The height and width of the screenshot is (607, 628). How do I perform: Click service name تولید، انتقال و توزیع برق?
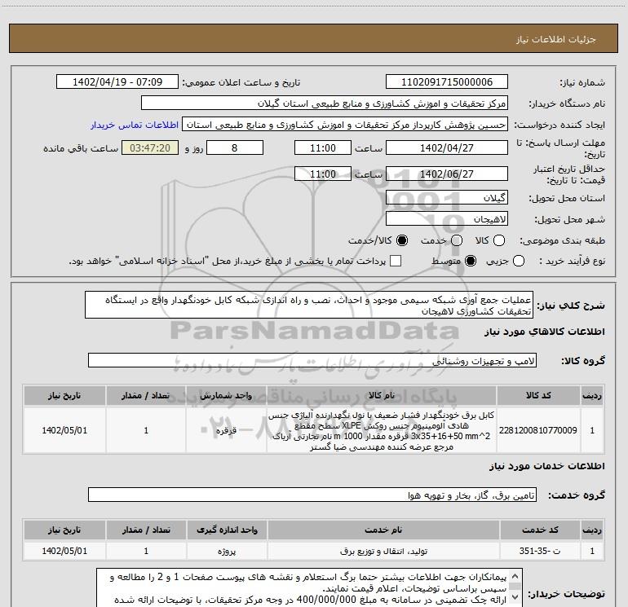point(383,551)
